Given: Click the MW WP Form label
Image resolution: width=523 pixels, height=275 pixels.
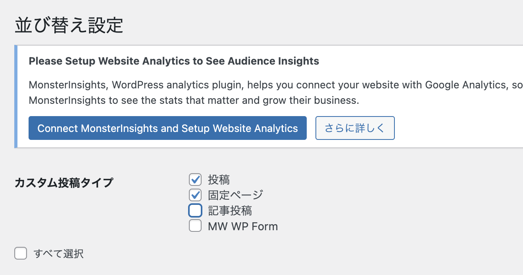Looking at the screenshot, I should tap(243, 226).
